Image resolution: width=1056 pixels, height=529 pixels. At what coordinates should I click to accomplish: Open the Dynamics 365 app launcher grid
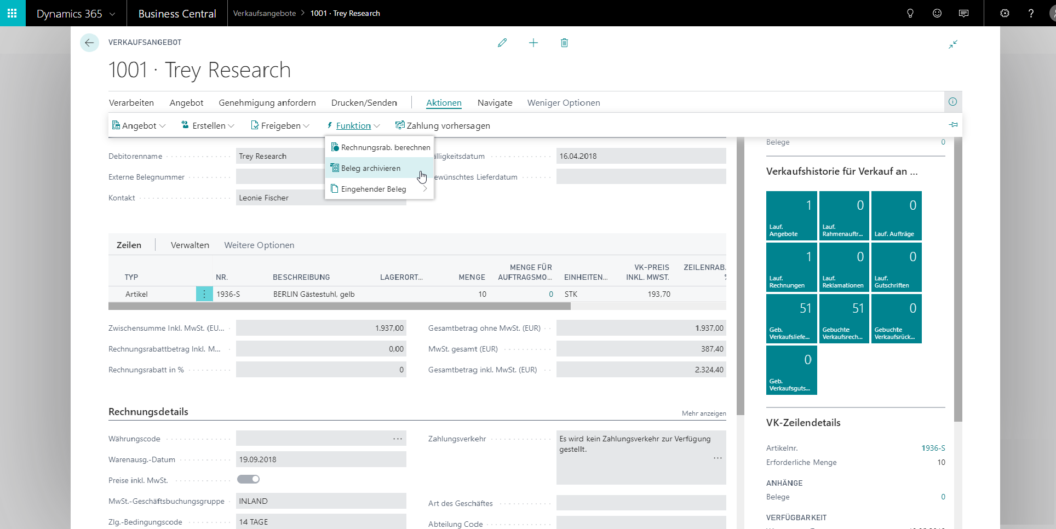point(13,13)
